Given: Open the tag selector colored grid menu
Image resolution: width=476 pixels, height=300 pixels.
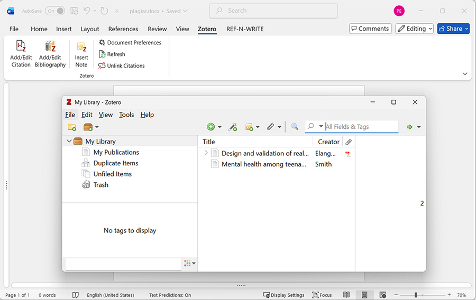Looking at the screenshot, I should pyautogui.click(x=190, y=264).
